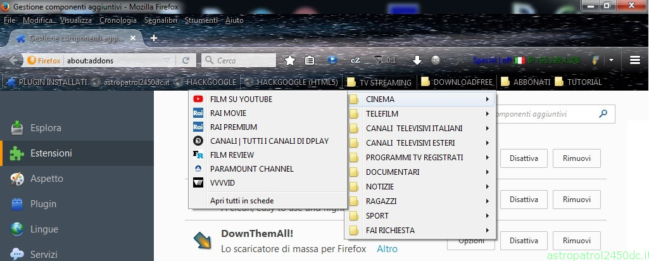Expand the DOCUMENTARI submenu

(420, 172)
